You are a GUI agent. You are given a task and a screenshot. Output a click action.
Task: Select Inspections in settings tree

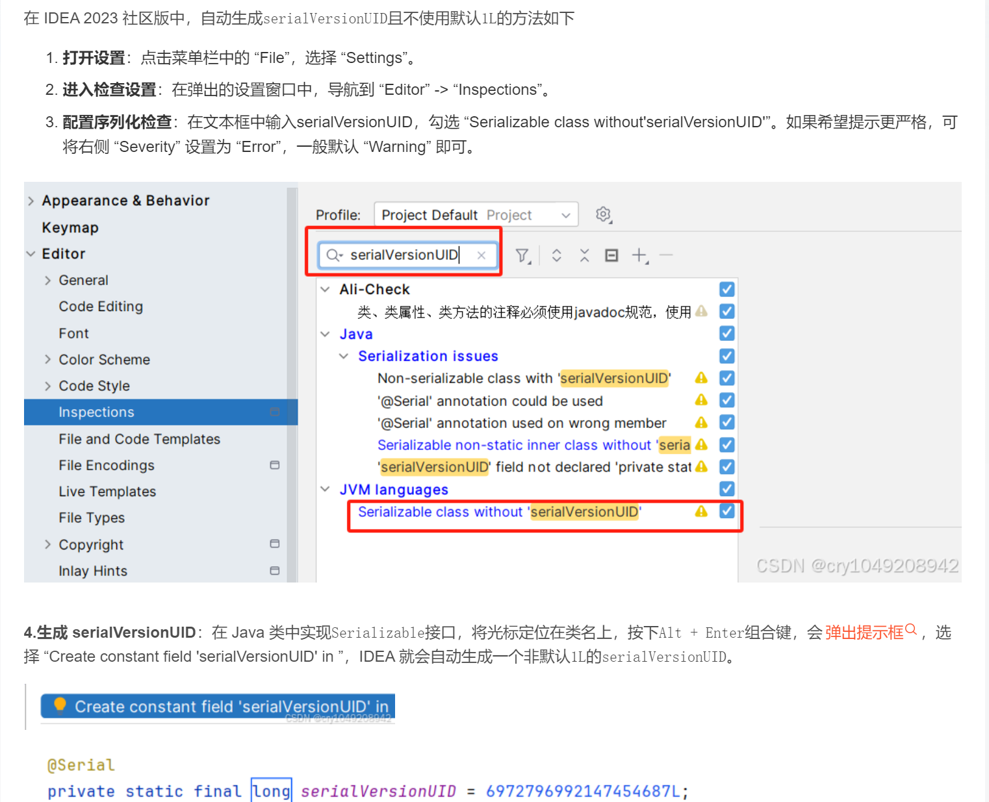(x=161, y=412)
